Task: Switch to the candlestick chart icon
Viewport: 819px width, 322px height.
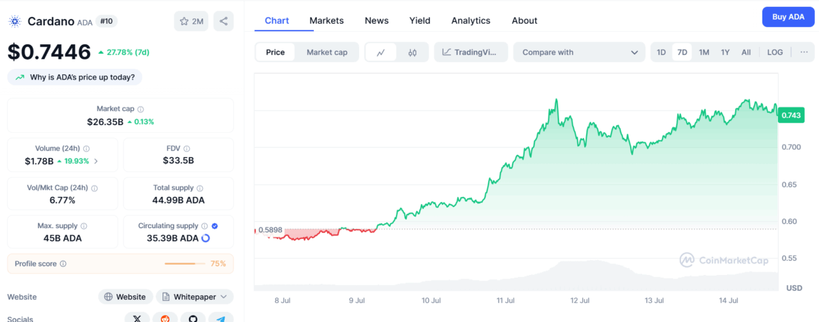Action: (412, 52)
